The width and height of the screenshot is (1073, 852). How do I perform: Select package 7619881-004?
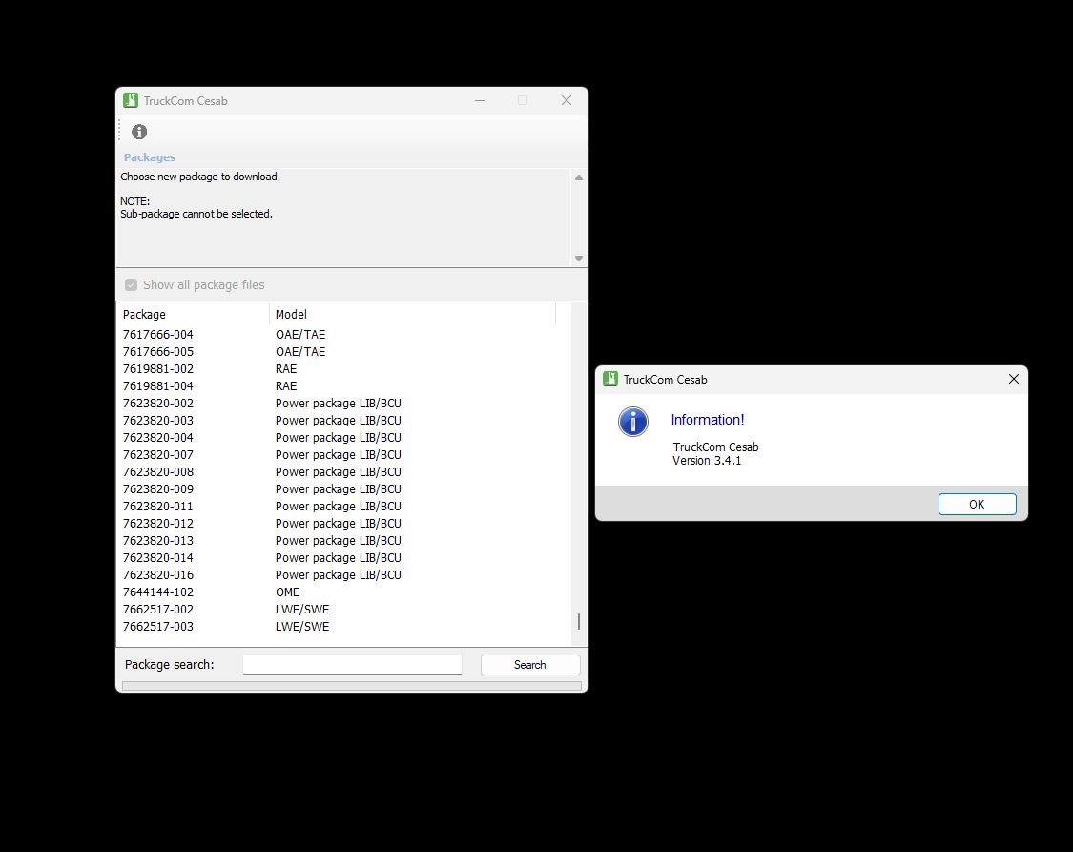click(158, 386)
